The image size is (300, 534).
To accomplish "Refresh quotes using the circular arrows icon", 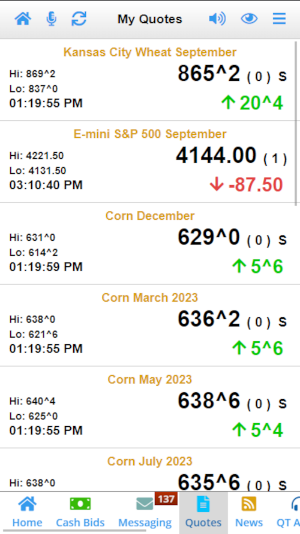I will coord(79,18).
